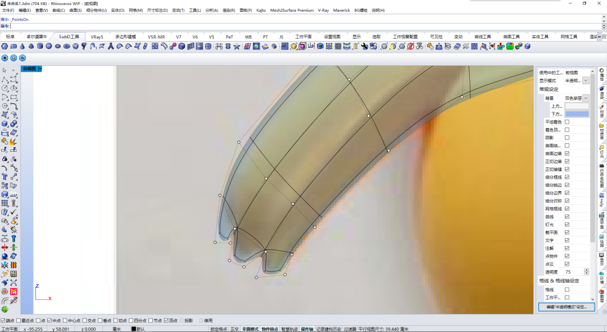Select the wrench tool icon
The height and width of the screenshot is (332, 607).
364,47
